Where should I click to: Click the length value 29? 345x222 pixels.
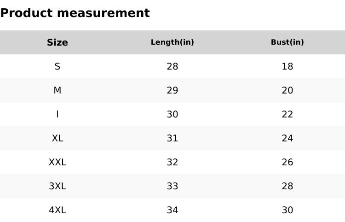[x=172, y=90]
